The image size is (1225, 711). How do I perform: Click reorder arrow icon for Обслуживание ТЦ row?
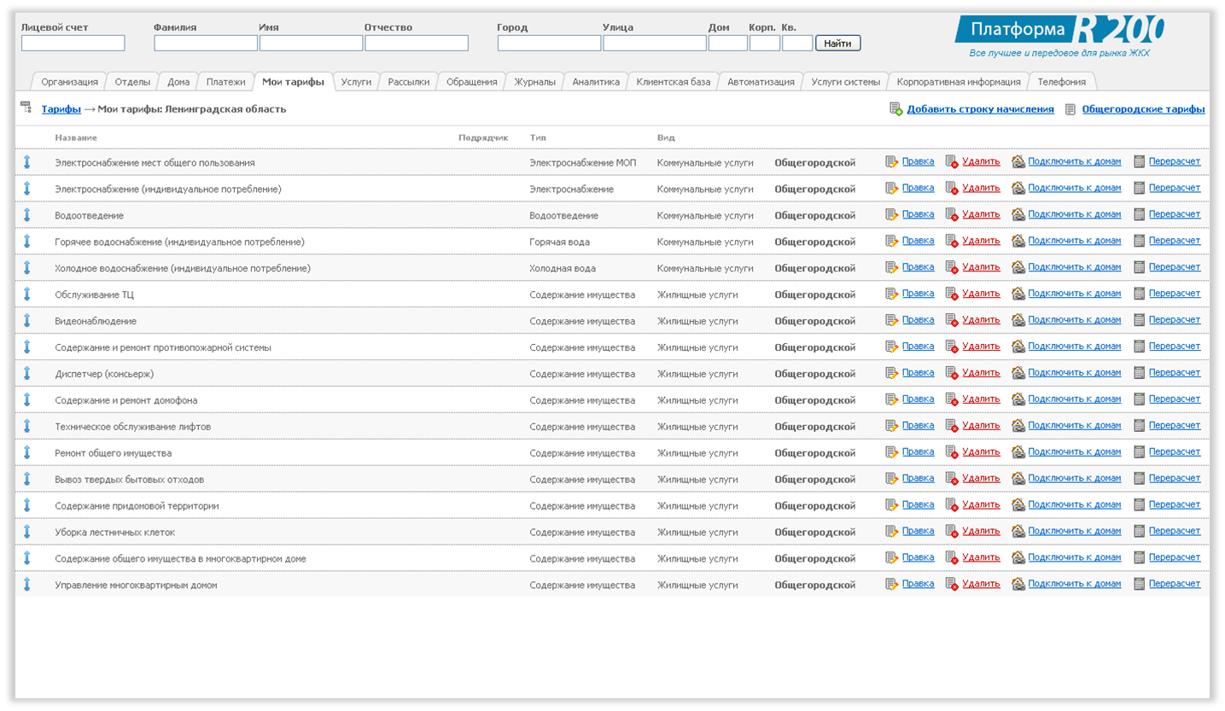[x=26, y=294]
